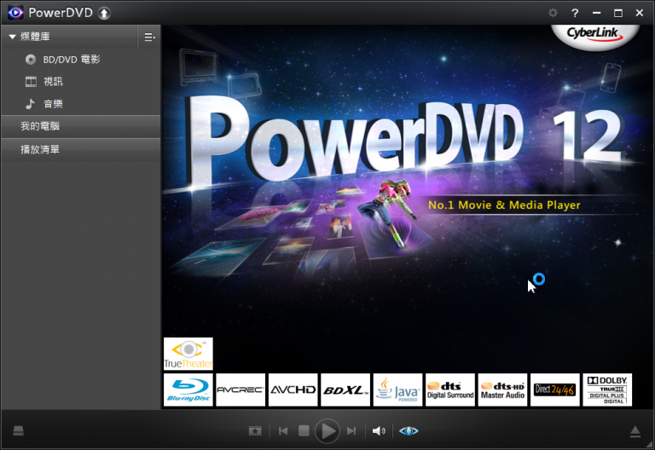655x450 pixels.
Task: Click the No.1 Movie & Media Player text
Action: [504, 205]
